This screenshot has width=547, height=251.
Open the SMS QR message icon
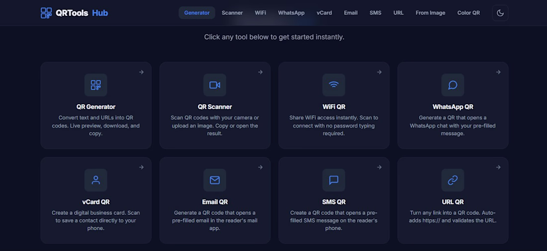pyautogui.click(x=334, y=180)
